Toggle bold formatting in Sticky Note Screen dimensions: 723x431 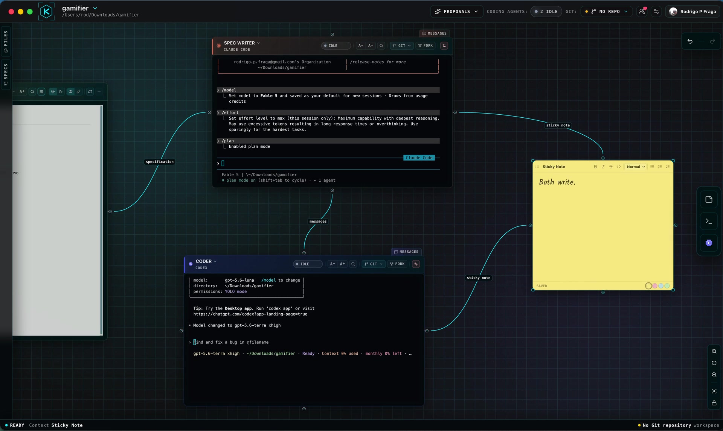595,167
